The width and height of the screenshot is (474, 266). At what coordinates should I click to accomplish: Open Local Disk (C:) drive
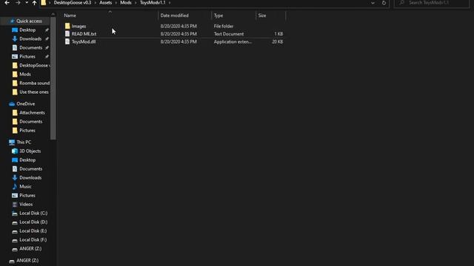click(33, 213)
